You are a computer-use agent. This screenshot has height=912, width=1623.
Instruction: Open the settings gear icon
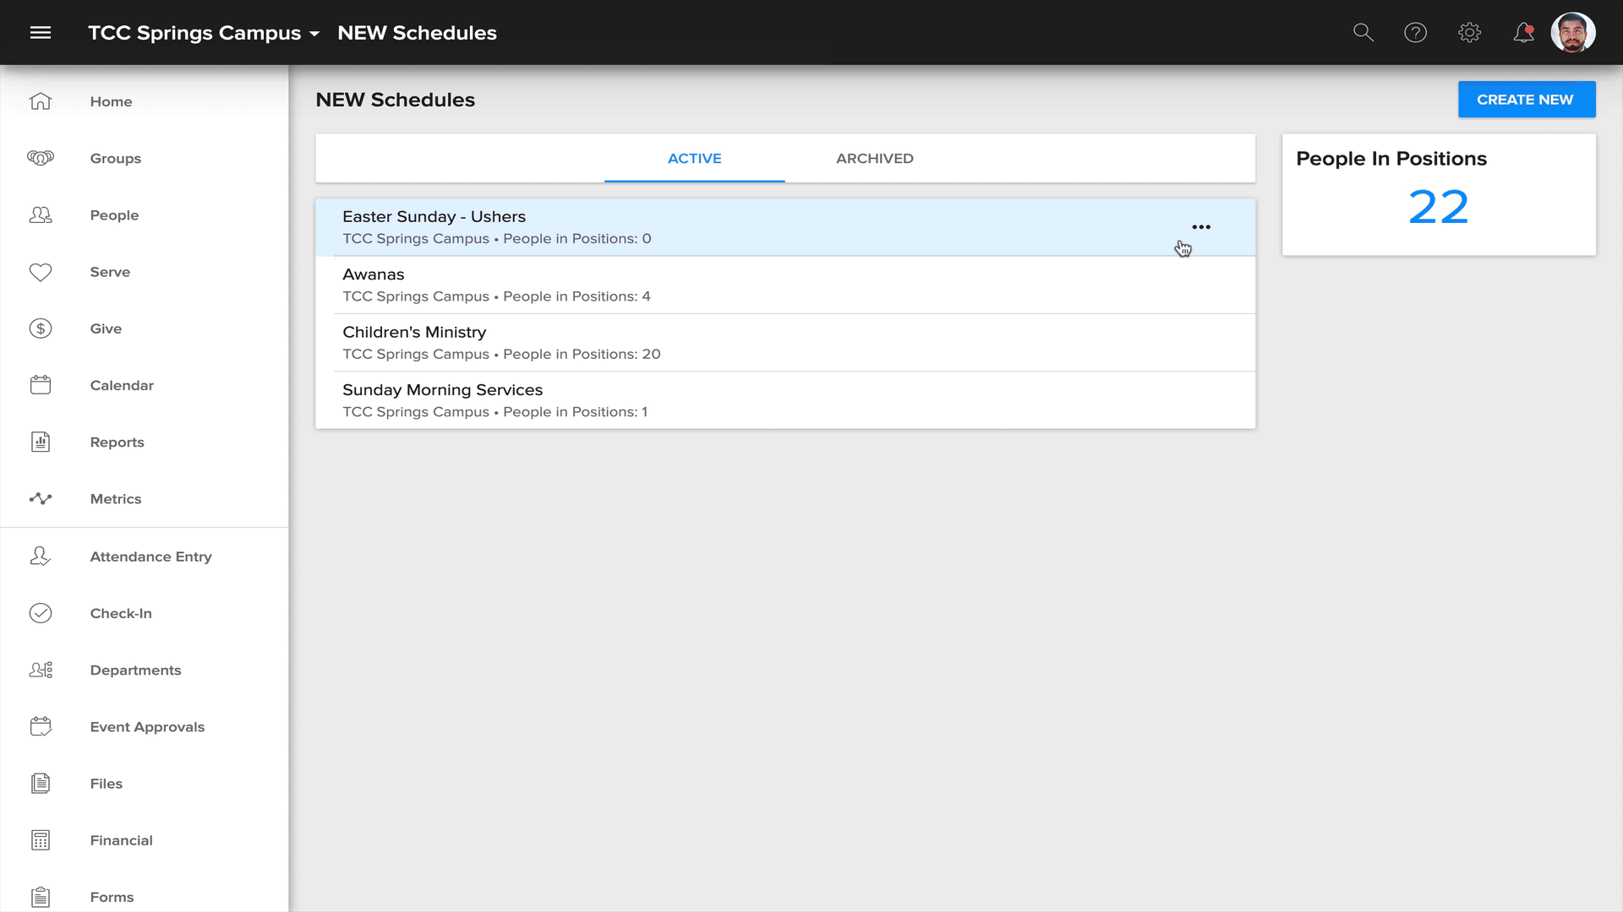pyautogui.click(x=1470, y=33)
